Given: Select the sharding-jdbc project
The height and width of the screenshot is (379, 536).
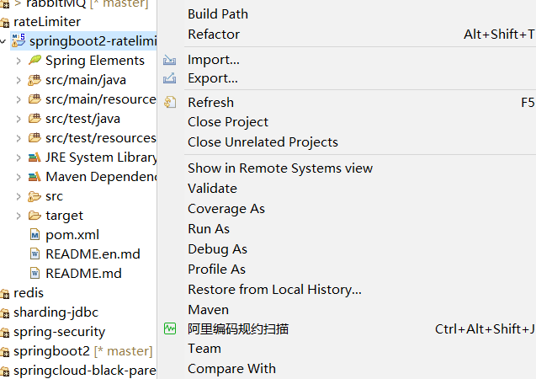Looking at the screenshot, I should 56,312.
